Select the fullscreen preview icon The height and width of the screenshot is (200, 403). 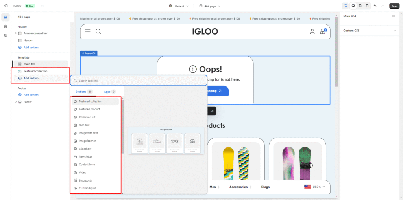[x=367, y=6]
